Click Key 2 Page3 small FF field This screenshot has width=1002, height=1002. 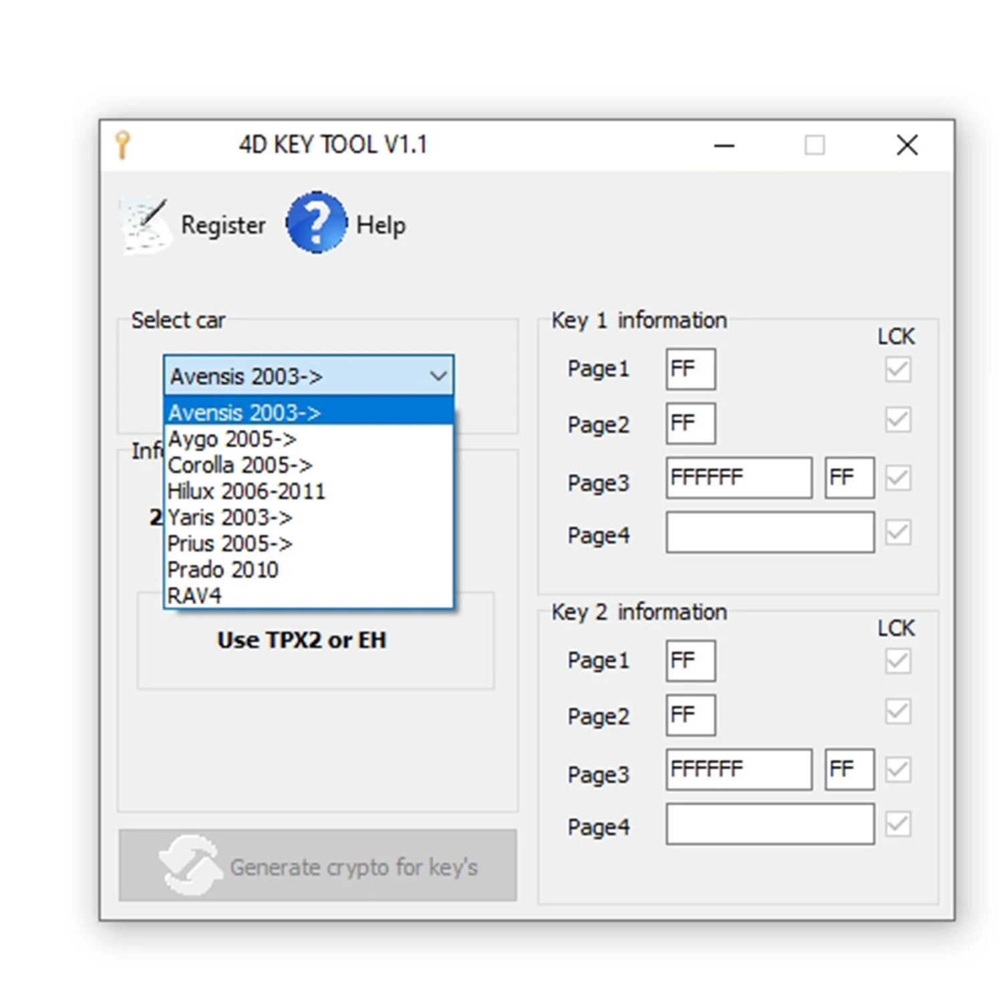[x=850, y=770]
